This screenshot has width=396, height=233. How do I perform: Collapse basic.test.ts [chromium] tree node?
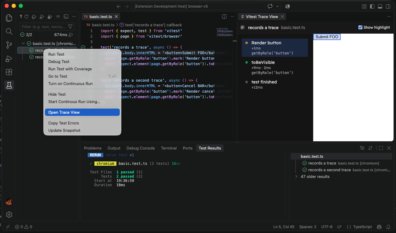click(24, 43)
